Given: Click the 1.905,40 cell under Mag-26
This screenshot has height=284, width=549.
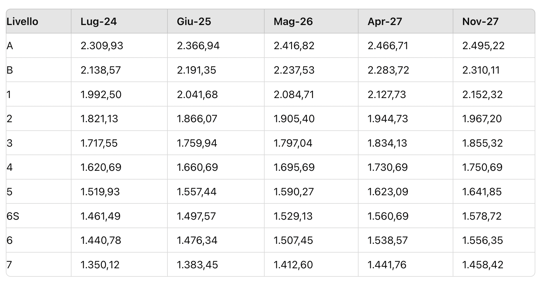Looking at the screenshot, I should [294, 119].
